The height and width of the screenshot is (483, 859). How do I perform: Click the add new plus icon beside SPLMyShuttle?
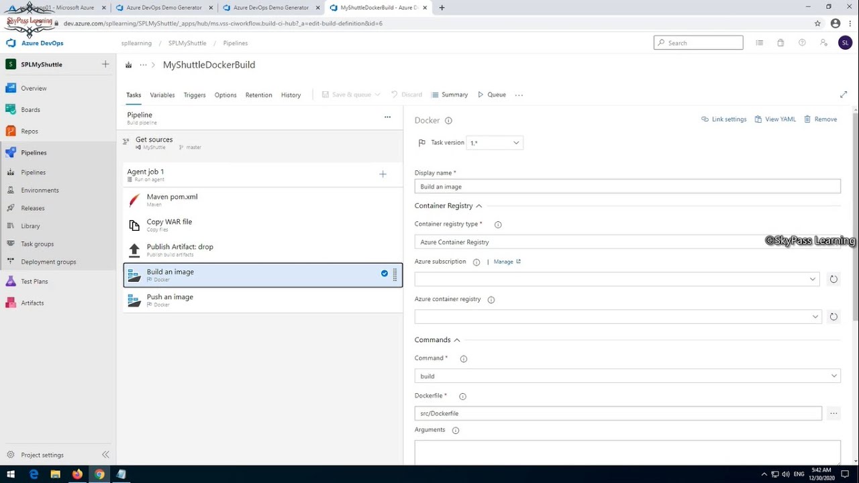(105, 64)
